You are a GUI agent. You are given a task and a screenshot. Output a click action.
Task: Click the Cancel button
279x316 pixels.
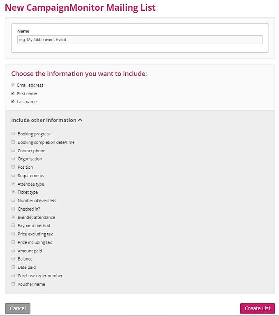point(18,308)
